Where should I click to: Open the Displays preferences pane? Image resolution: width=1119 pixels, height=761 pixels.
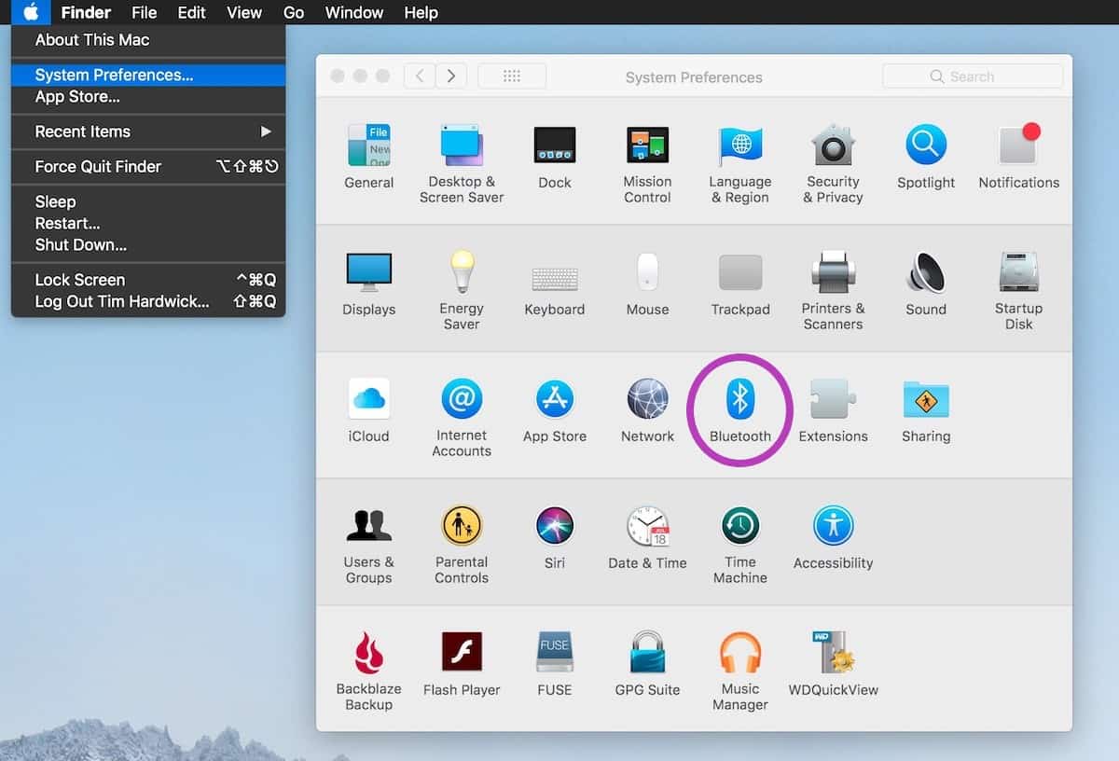coord(369,284)
